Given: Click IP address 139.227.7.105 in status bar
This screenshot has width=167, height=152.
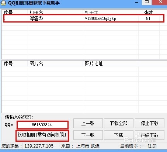Looking at the screenshot, I should (x=39, y=146).
